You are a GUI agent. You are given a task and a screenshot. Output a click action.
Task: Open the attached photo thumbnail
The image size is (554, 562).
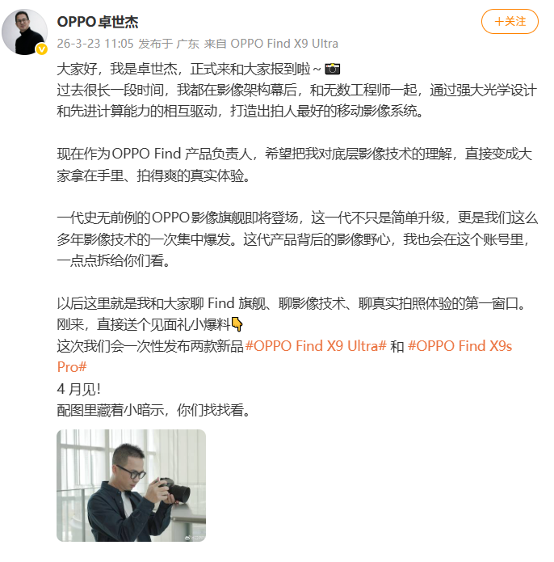point(132,485)
